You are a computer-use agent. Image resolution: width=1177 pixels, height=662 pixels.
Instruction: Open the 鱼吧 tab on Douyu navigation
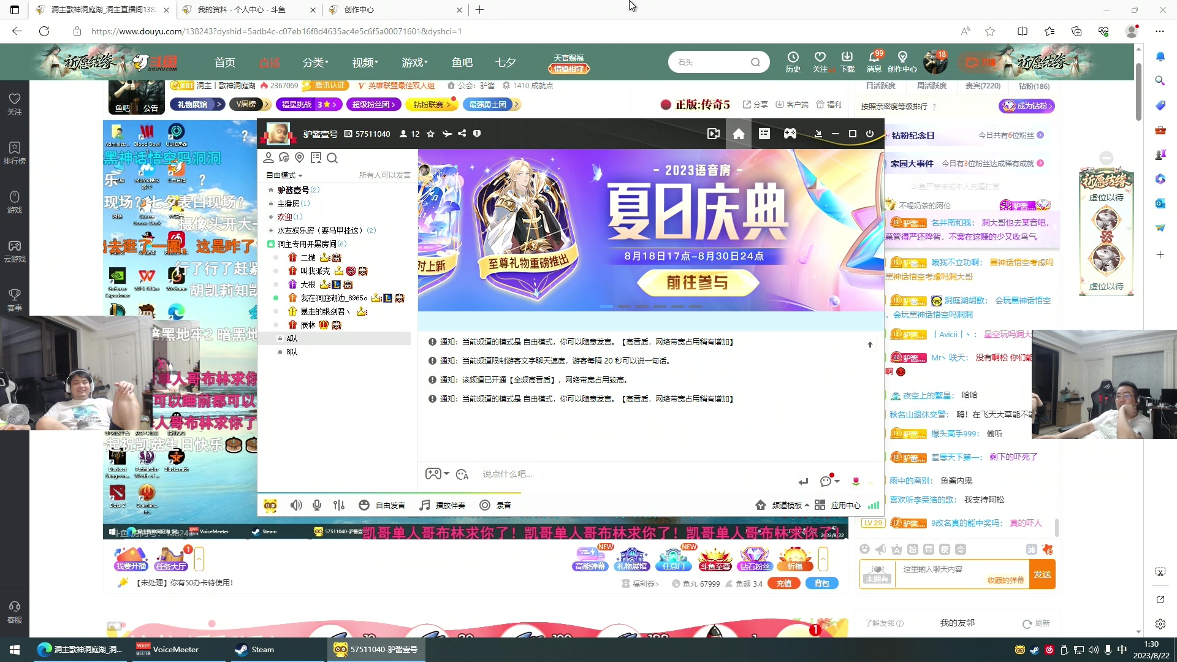[x=462, y=63]
